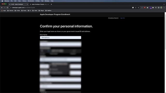Open the Extensions puzzle menu
The height and width of the screenshot is (93, 166).
(x=153, y=7)
